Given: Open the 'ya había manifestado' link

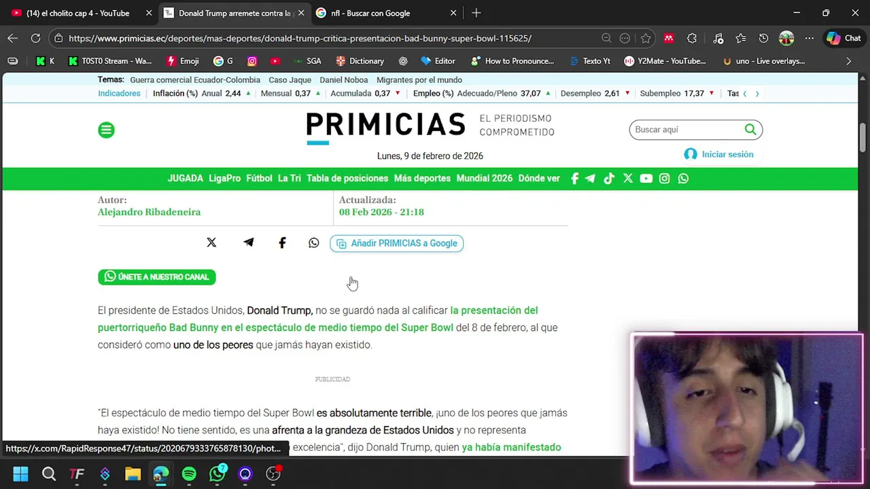Looking at the screenshot, I should [x=511, y=447].
